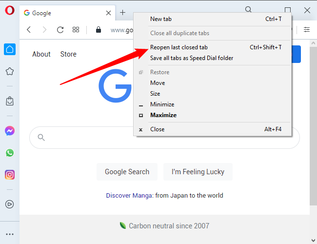317x244 pixels.
Task: Reload the page with refresh icon
Action: tap(60, 30)
